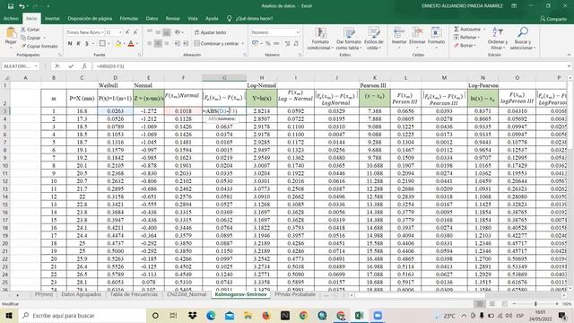Toggle align bottom vertical alignment

point(167,32)
